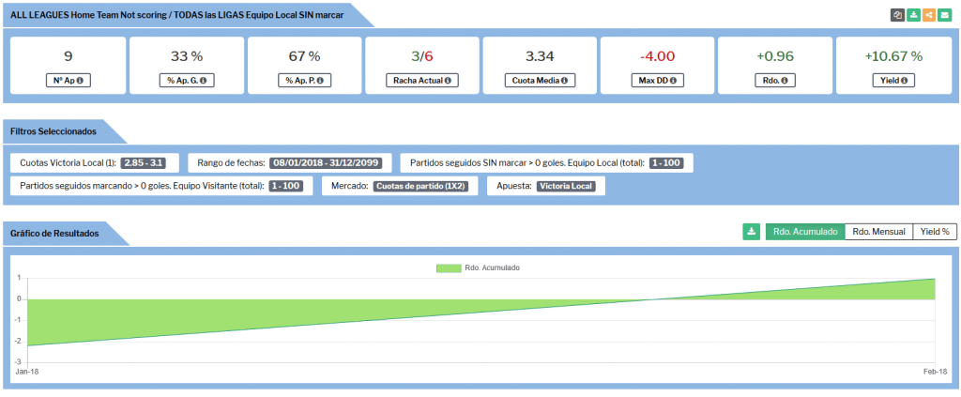This screenshot has width=961, height=397.
Task: Download the results chart via its green icon
Action: coord(751,231)
